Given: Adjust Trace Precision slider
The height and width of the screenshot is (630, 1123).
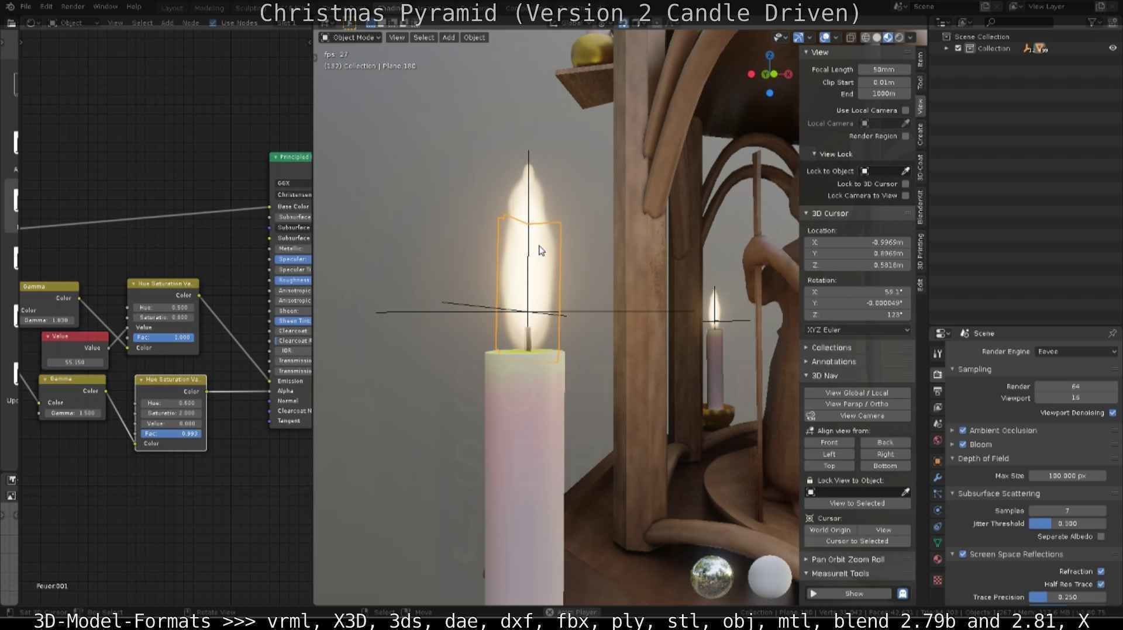Looking at the screenshot, I should (1067, 597).
